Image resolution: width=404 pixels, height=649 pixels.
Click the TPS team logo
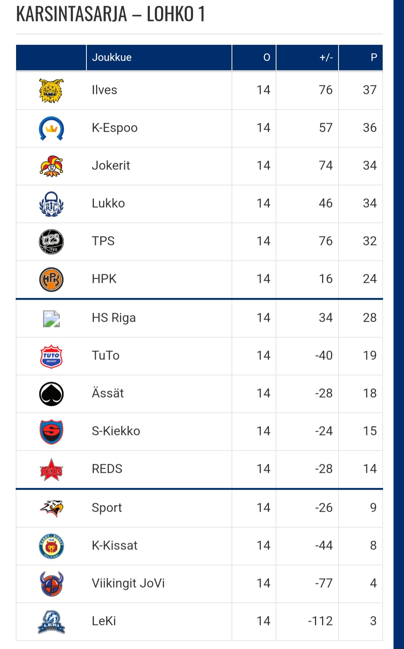click(51, 242)
